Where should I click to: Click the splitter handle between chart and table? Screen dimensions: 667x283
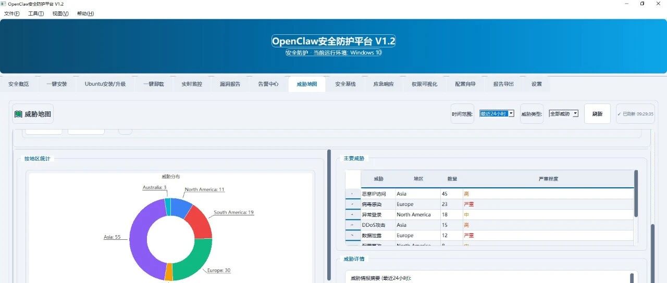329,215
